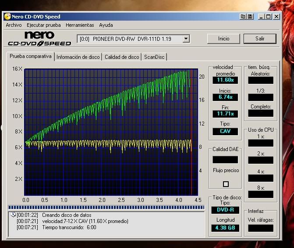The height and width of the screenshot is (248, 294).
Task: Expand the PIONEER DVD-RW drive dropdown arrow
Action: pyautogui.click(x=186, y=39)
